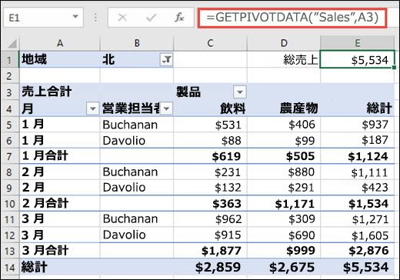Click inside the formula bar GETPIVOTDATA text
The image size is (400, 280).
(292, 18)
